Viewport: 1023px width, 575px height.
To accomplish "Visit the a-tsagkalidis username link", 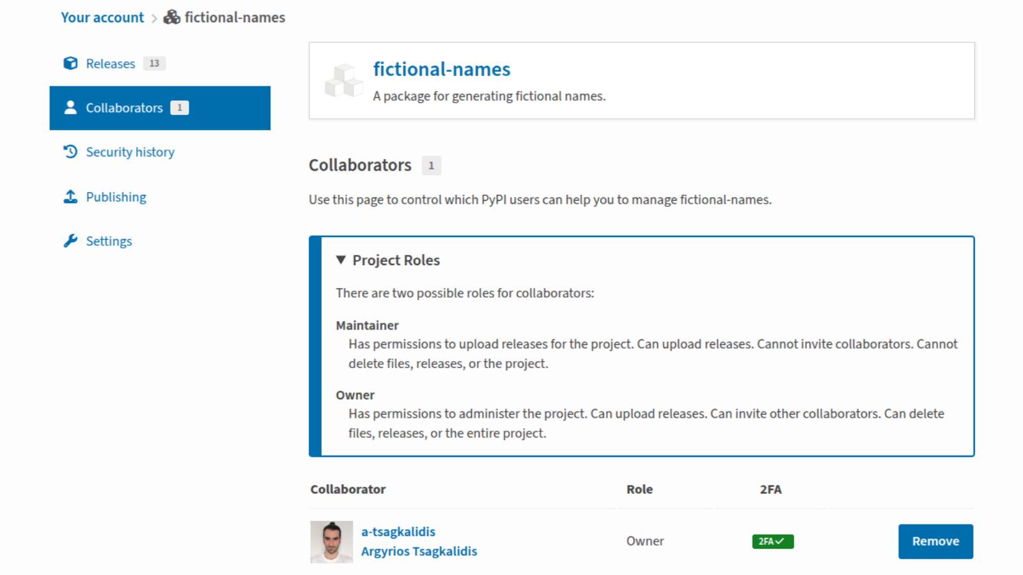I will pos(398,532).
